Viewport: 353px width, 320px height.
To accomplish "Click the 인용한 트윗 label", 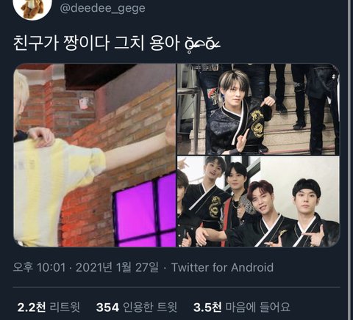I will (x=150, y=307).
